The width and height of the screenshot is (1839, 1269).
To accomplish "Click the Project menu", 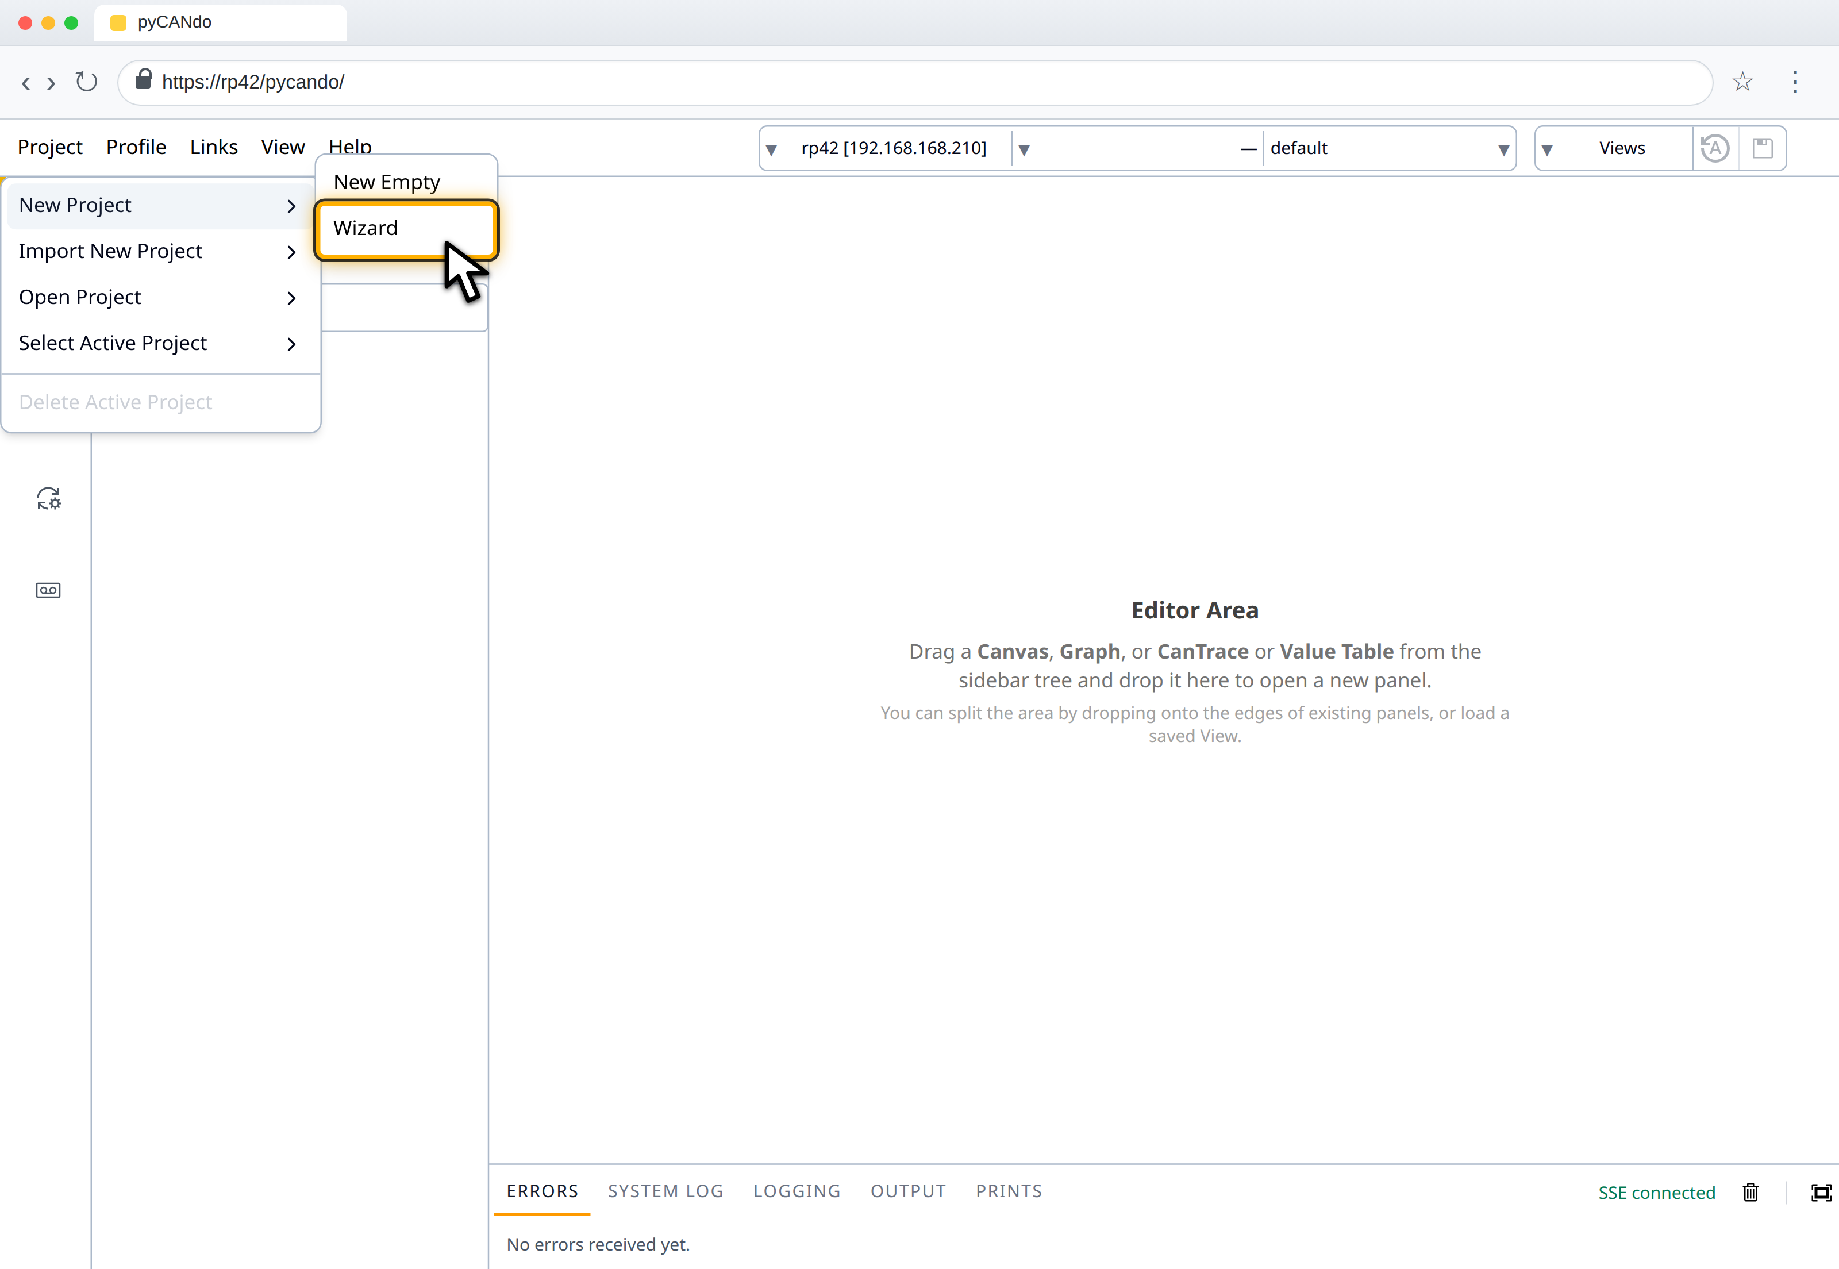I will [50, 147].
